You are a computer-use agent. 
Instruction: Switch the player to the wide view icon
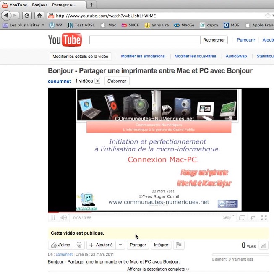click(x=242, y=218)
